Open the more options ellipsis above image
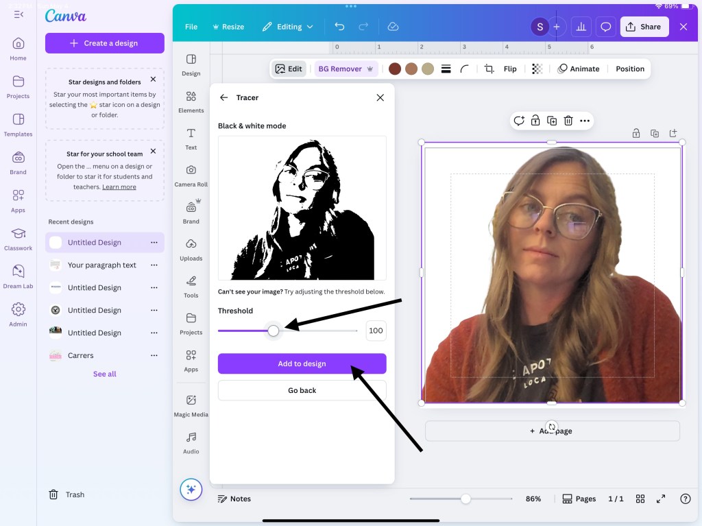702x526 pixels. (585, 121)
